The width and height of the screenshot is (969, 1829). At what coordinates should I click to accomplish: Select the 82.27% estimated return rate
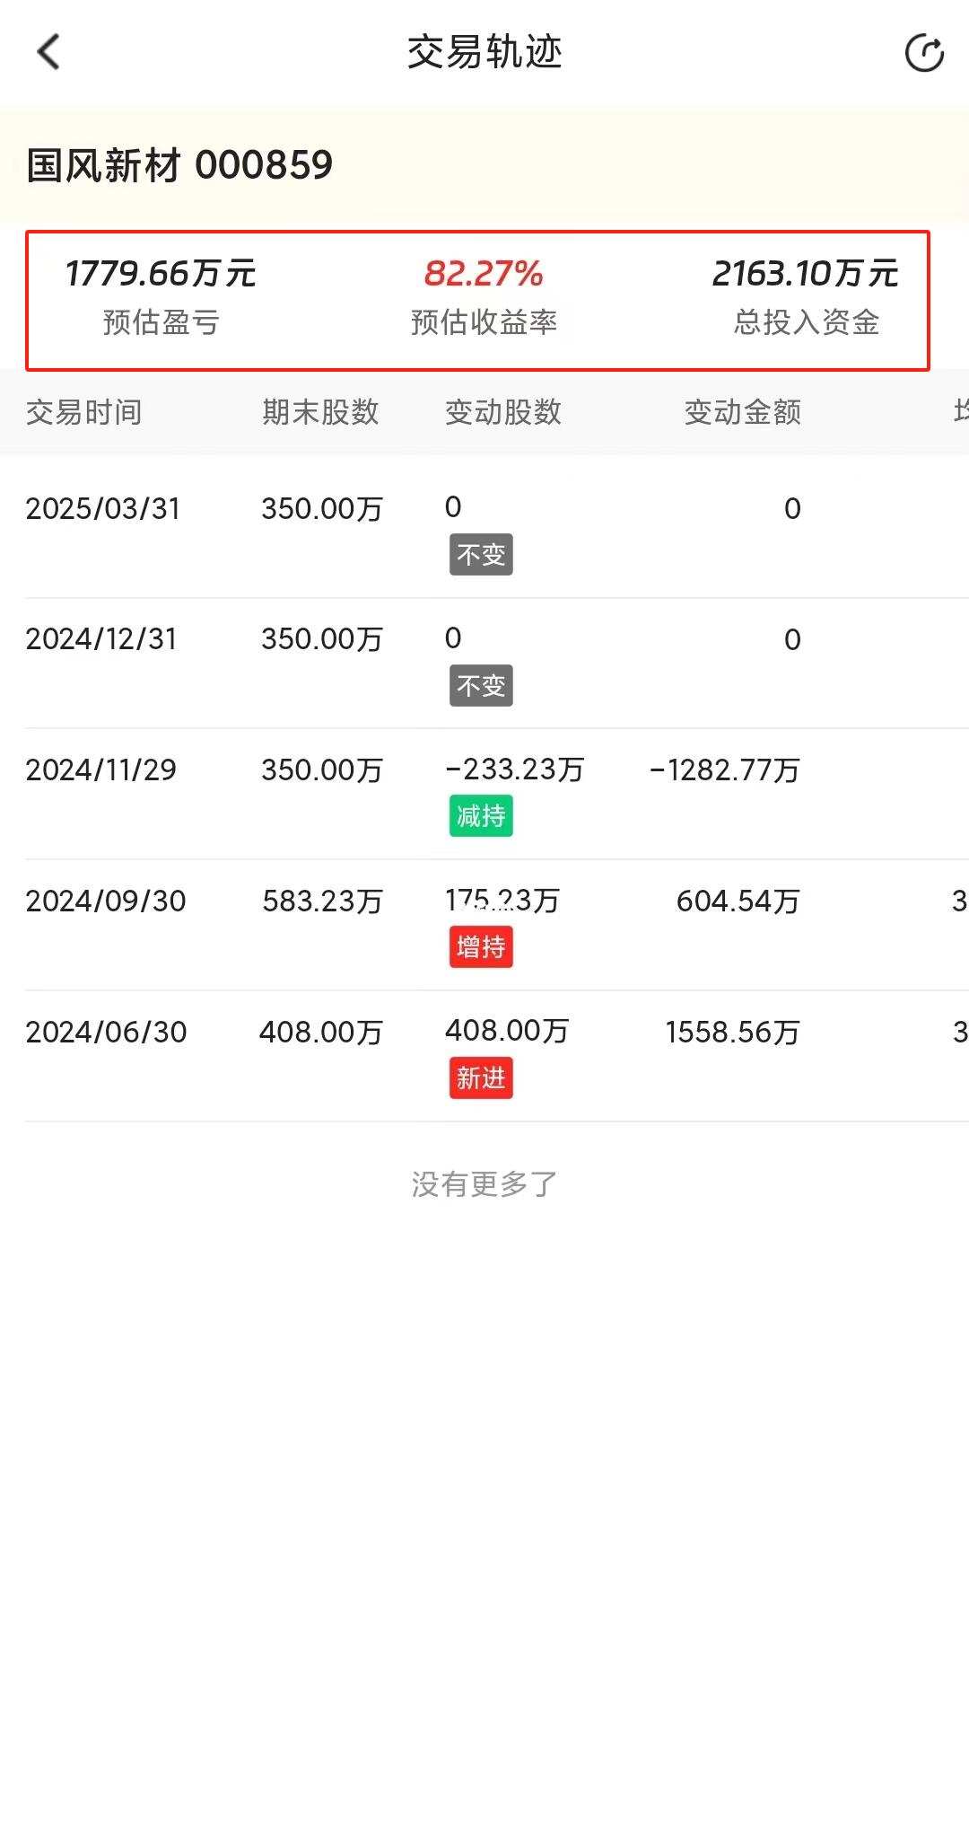(x=484, y=274)
